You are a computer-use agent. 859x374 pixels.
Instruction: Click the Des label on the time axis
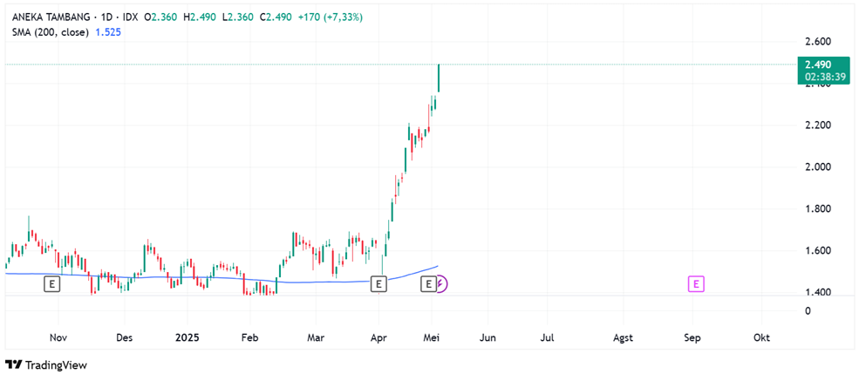(124, 338)
